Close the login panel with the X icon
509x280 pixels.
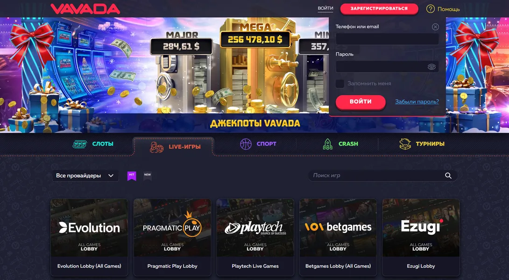pyautogui.click(x=435, y=27)
